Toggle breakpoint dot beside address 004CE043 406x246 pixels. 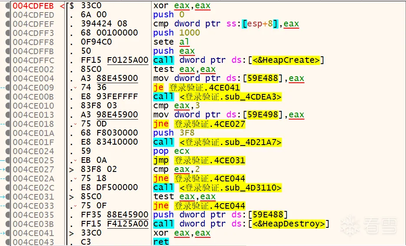(7, 242)
